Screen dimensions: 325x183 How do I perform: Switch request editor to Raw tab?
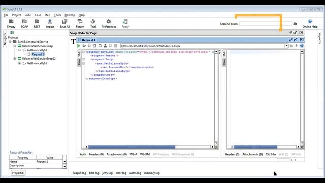coord(79,62)
